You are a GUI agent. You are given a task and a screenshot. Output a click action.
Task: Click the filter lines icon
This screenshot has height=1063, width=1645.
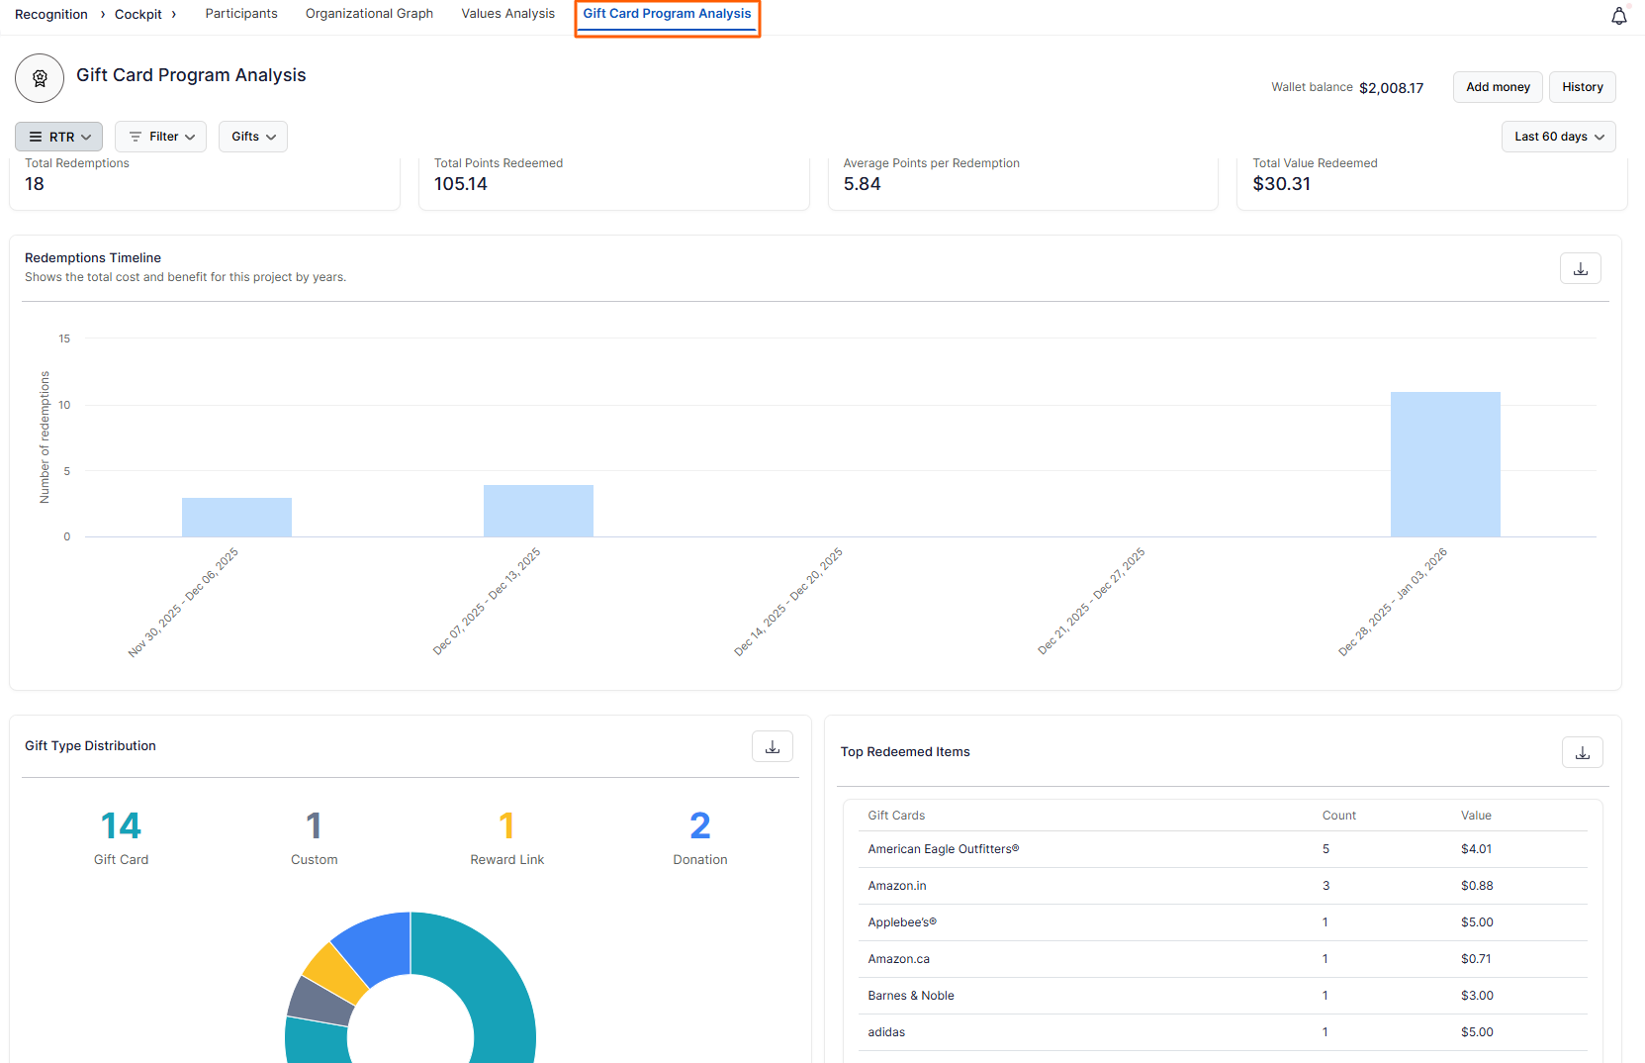136,137
